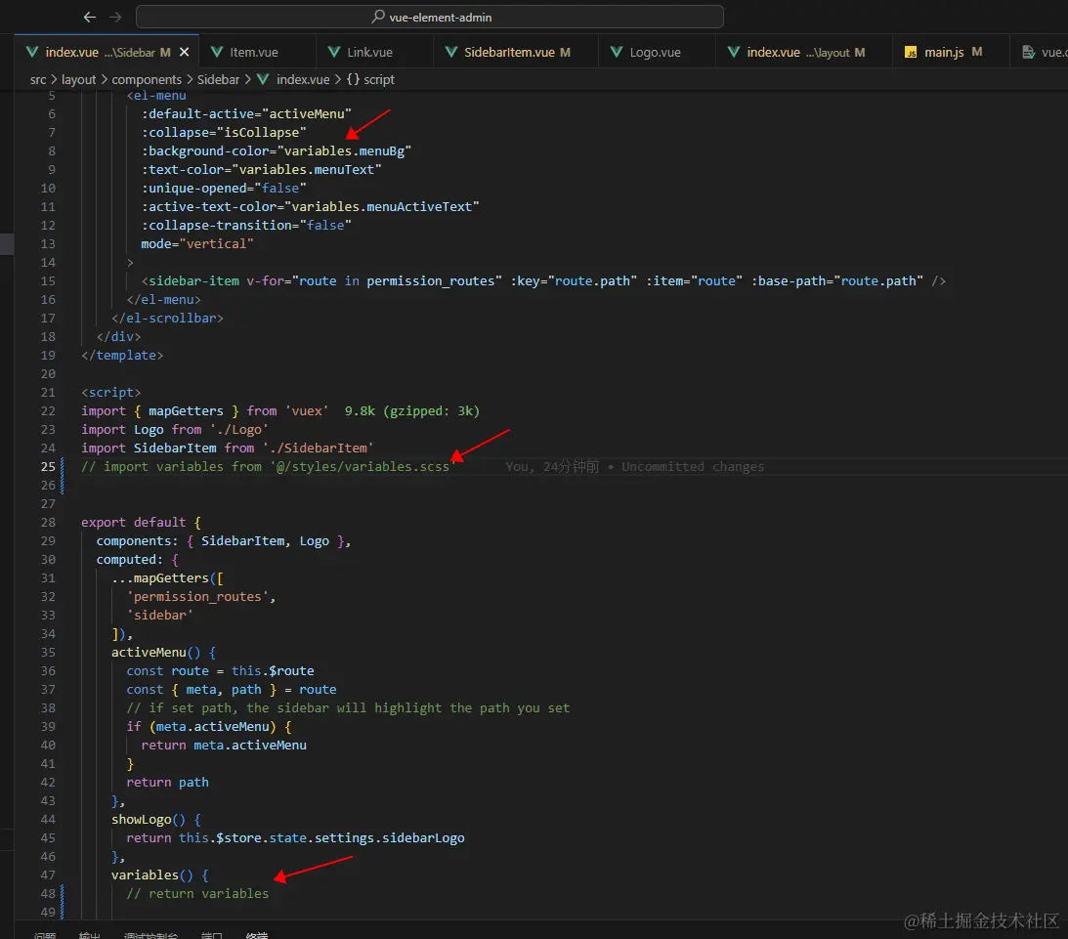The image size is (1068, 939).
Task: Click ':default-active="activeMenu"' on line 6
Action: 246,114
